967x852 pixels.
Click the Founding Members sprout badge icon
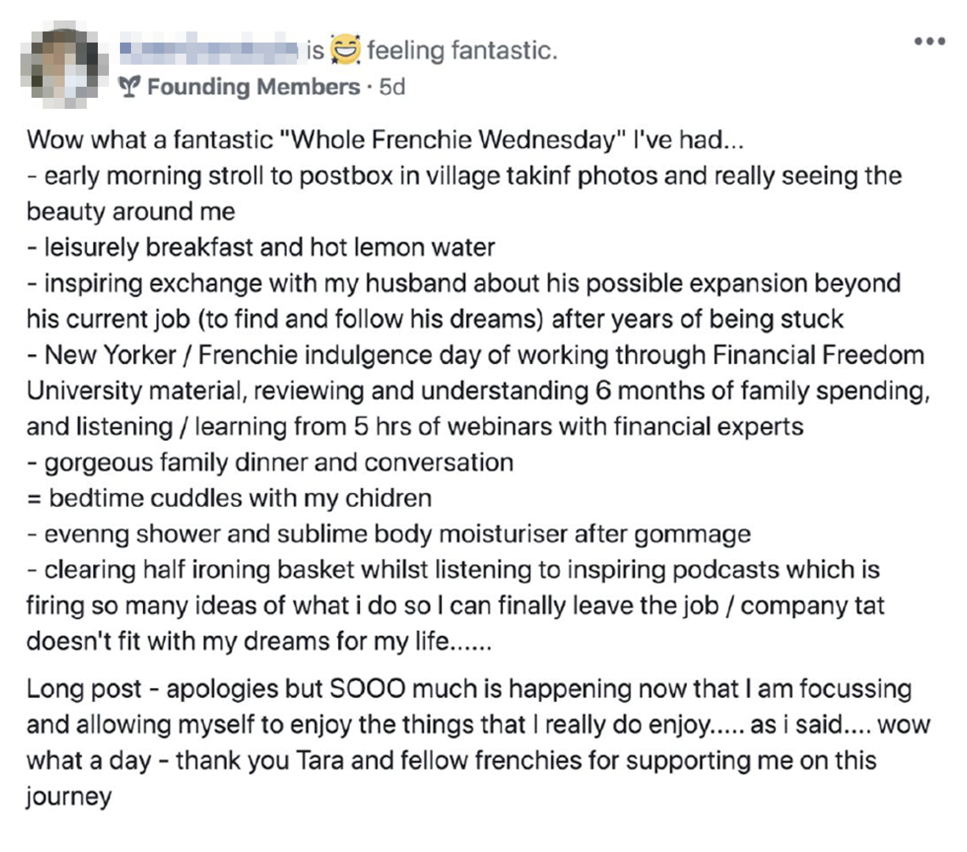(129, 87)
